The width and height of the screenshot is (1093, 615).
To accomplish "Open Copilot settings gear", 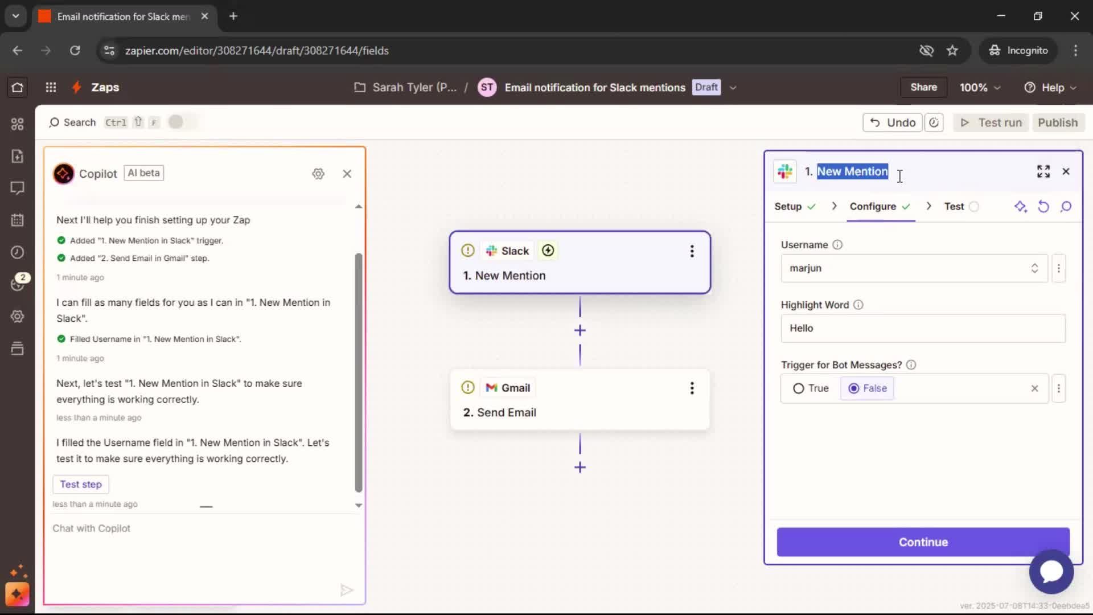I will (x=318, y=174).
